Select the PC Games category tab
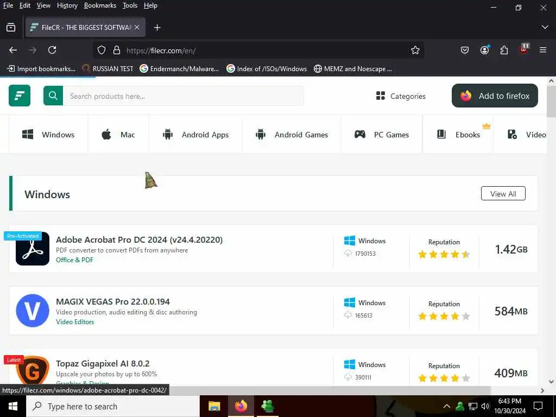Screen dimensions: 556x417 382,135
